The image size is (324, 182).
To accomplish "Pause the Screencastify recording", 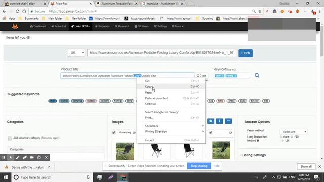I will (x=4, y=157).
